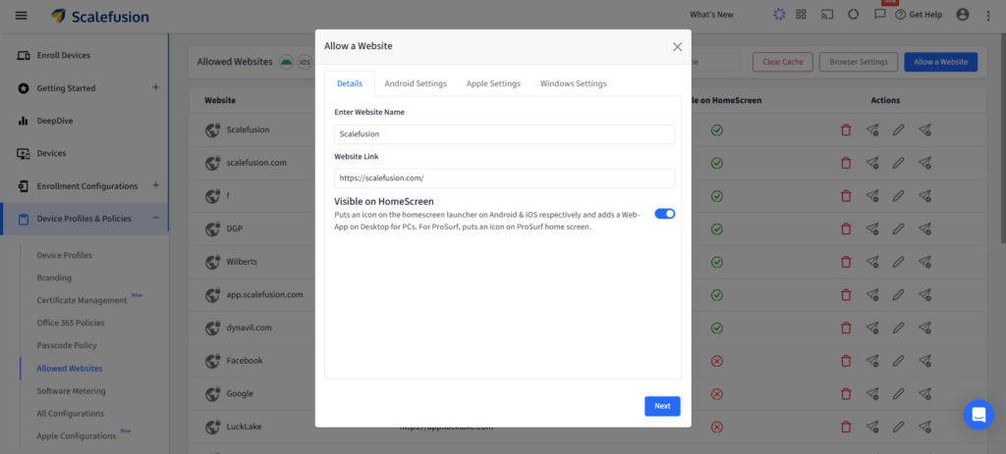This screenshot has width=1006, height=454.
Task: Open the four-squares grid icon in header
Action: point(801,14)
